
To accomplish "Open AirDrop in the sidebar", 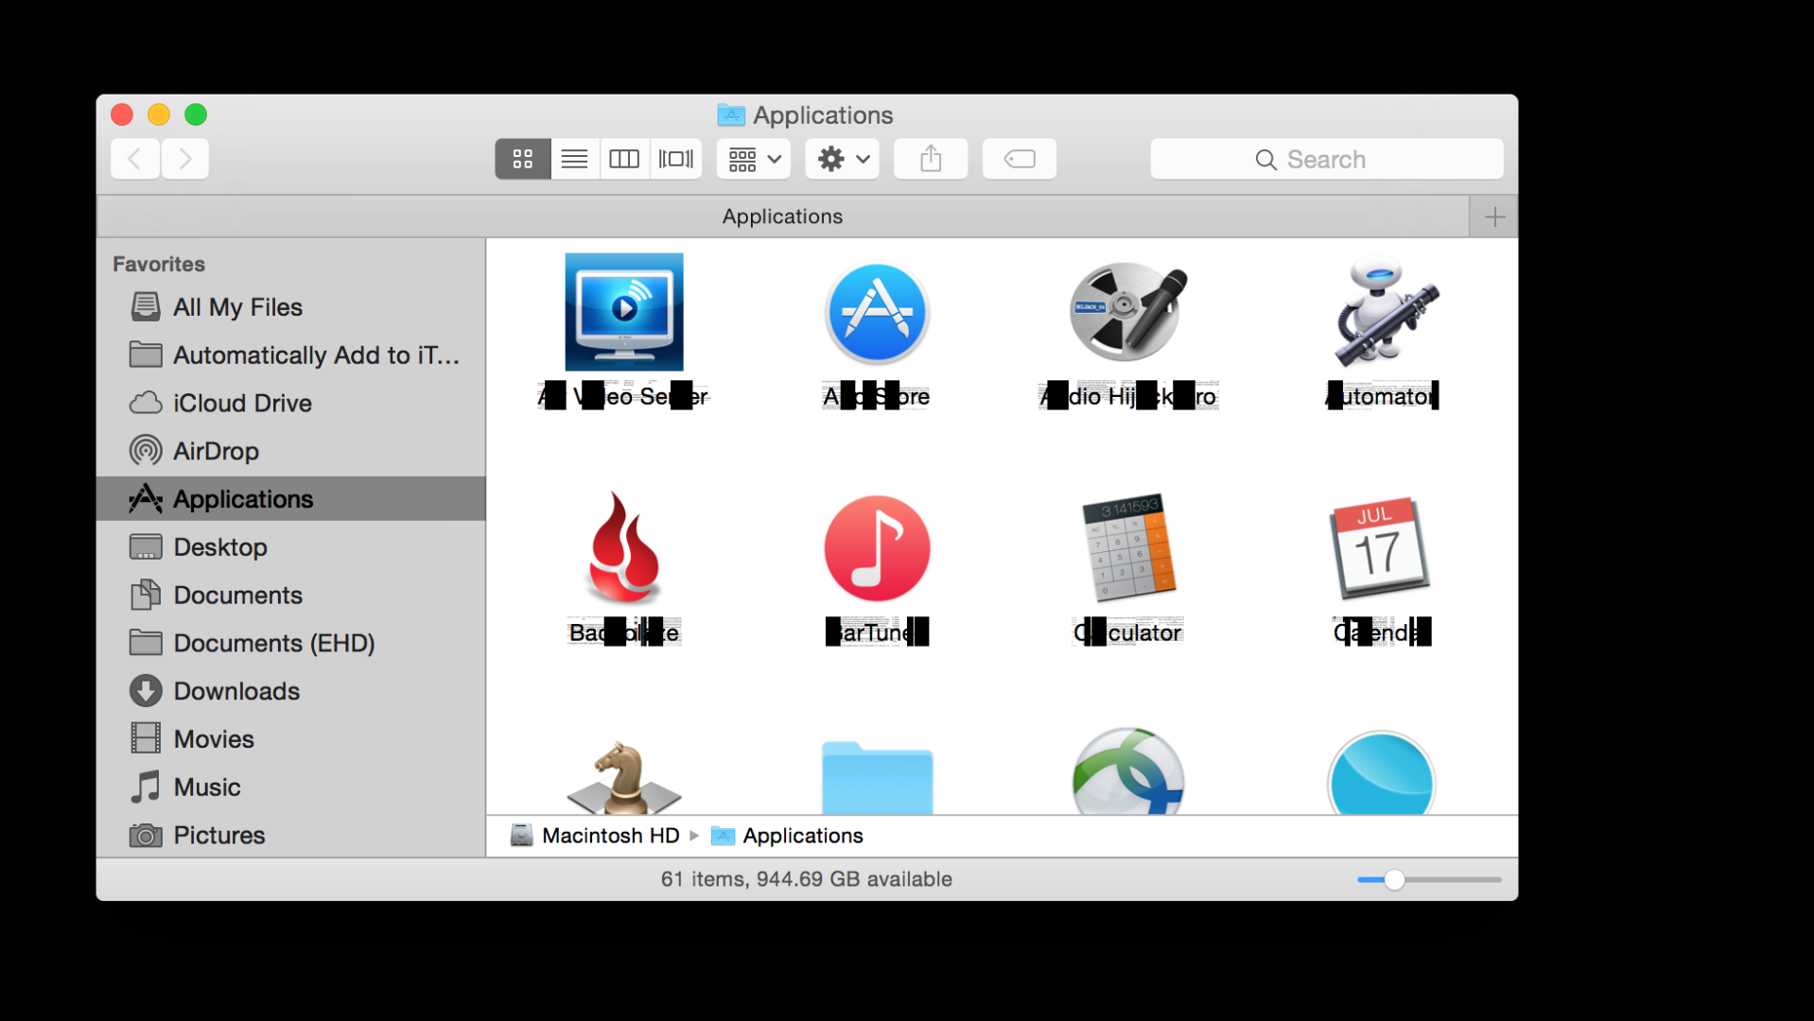I will pyautogui.click(x=291, y=451).
